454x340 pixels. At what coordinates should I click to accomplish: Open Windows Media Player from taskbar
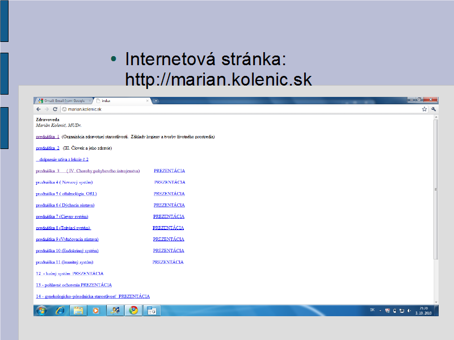coord(95,311)
